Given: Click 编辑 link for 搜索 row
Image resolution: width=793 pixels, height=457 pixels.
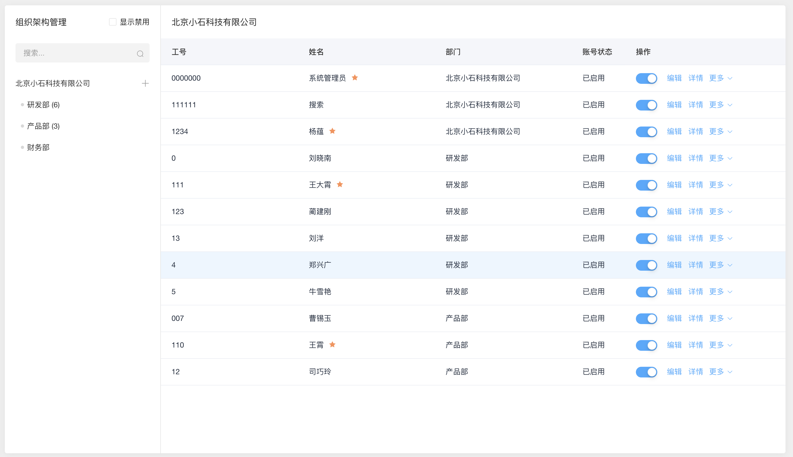Looking at the screenshot, I should click(x=674, y=105).
